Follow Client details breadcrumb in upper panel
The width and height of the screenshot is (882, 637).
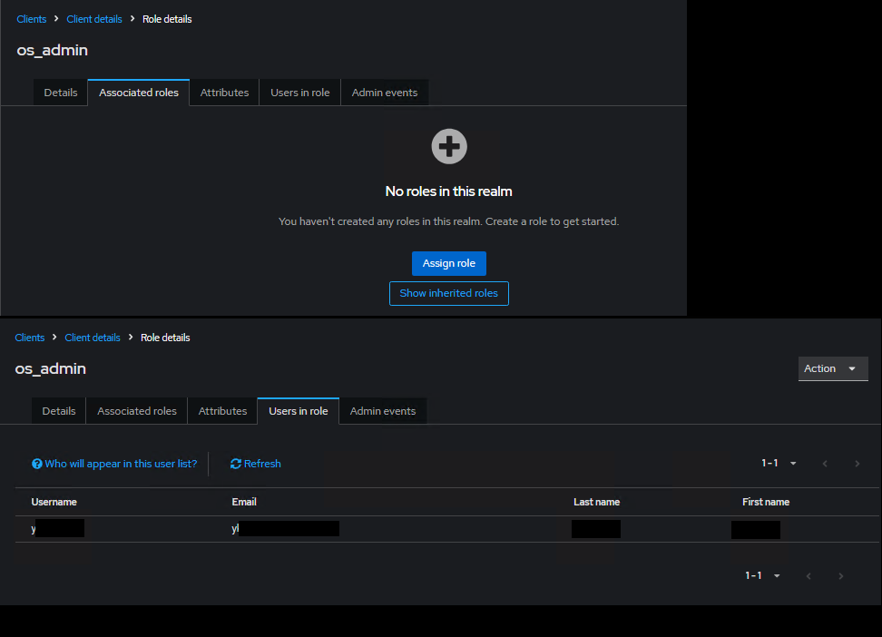coord(94,19)
